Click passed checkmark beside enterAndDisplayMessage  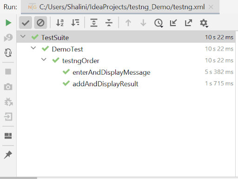click(x=66, y=72)
